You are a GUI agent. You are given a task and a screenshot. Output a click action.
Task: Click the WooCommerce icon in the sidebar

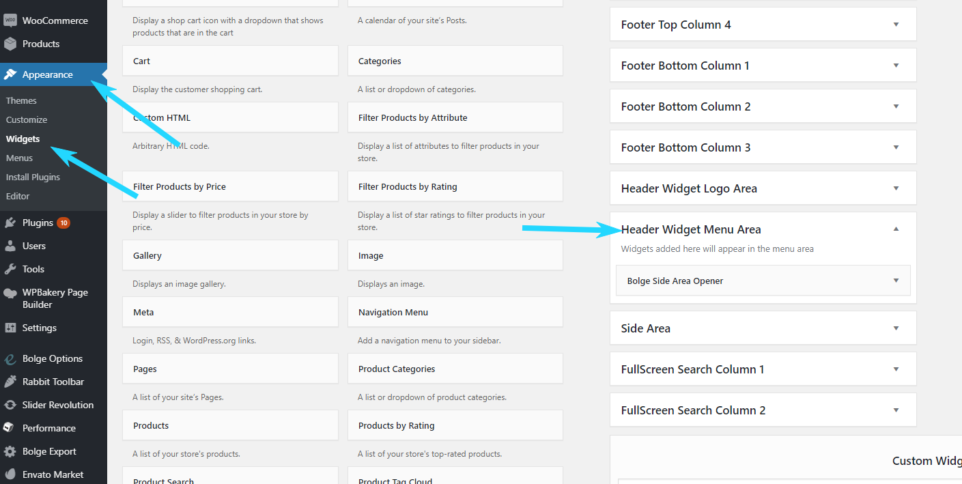point(10,20)
